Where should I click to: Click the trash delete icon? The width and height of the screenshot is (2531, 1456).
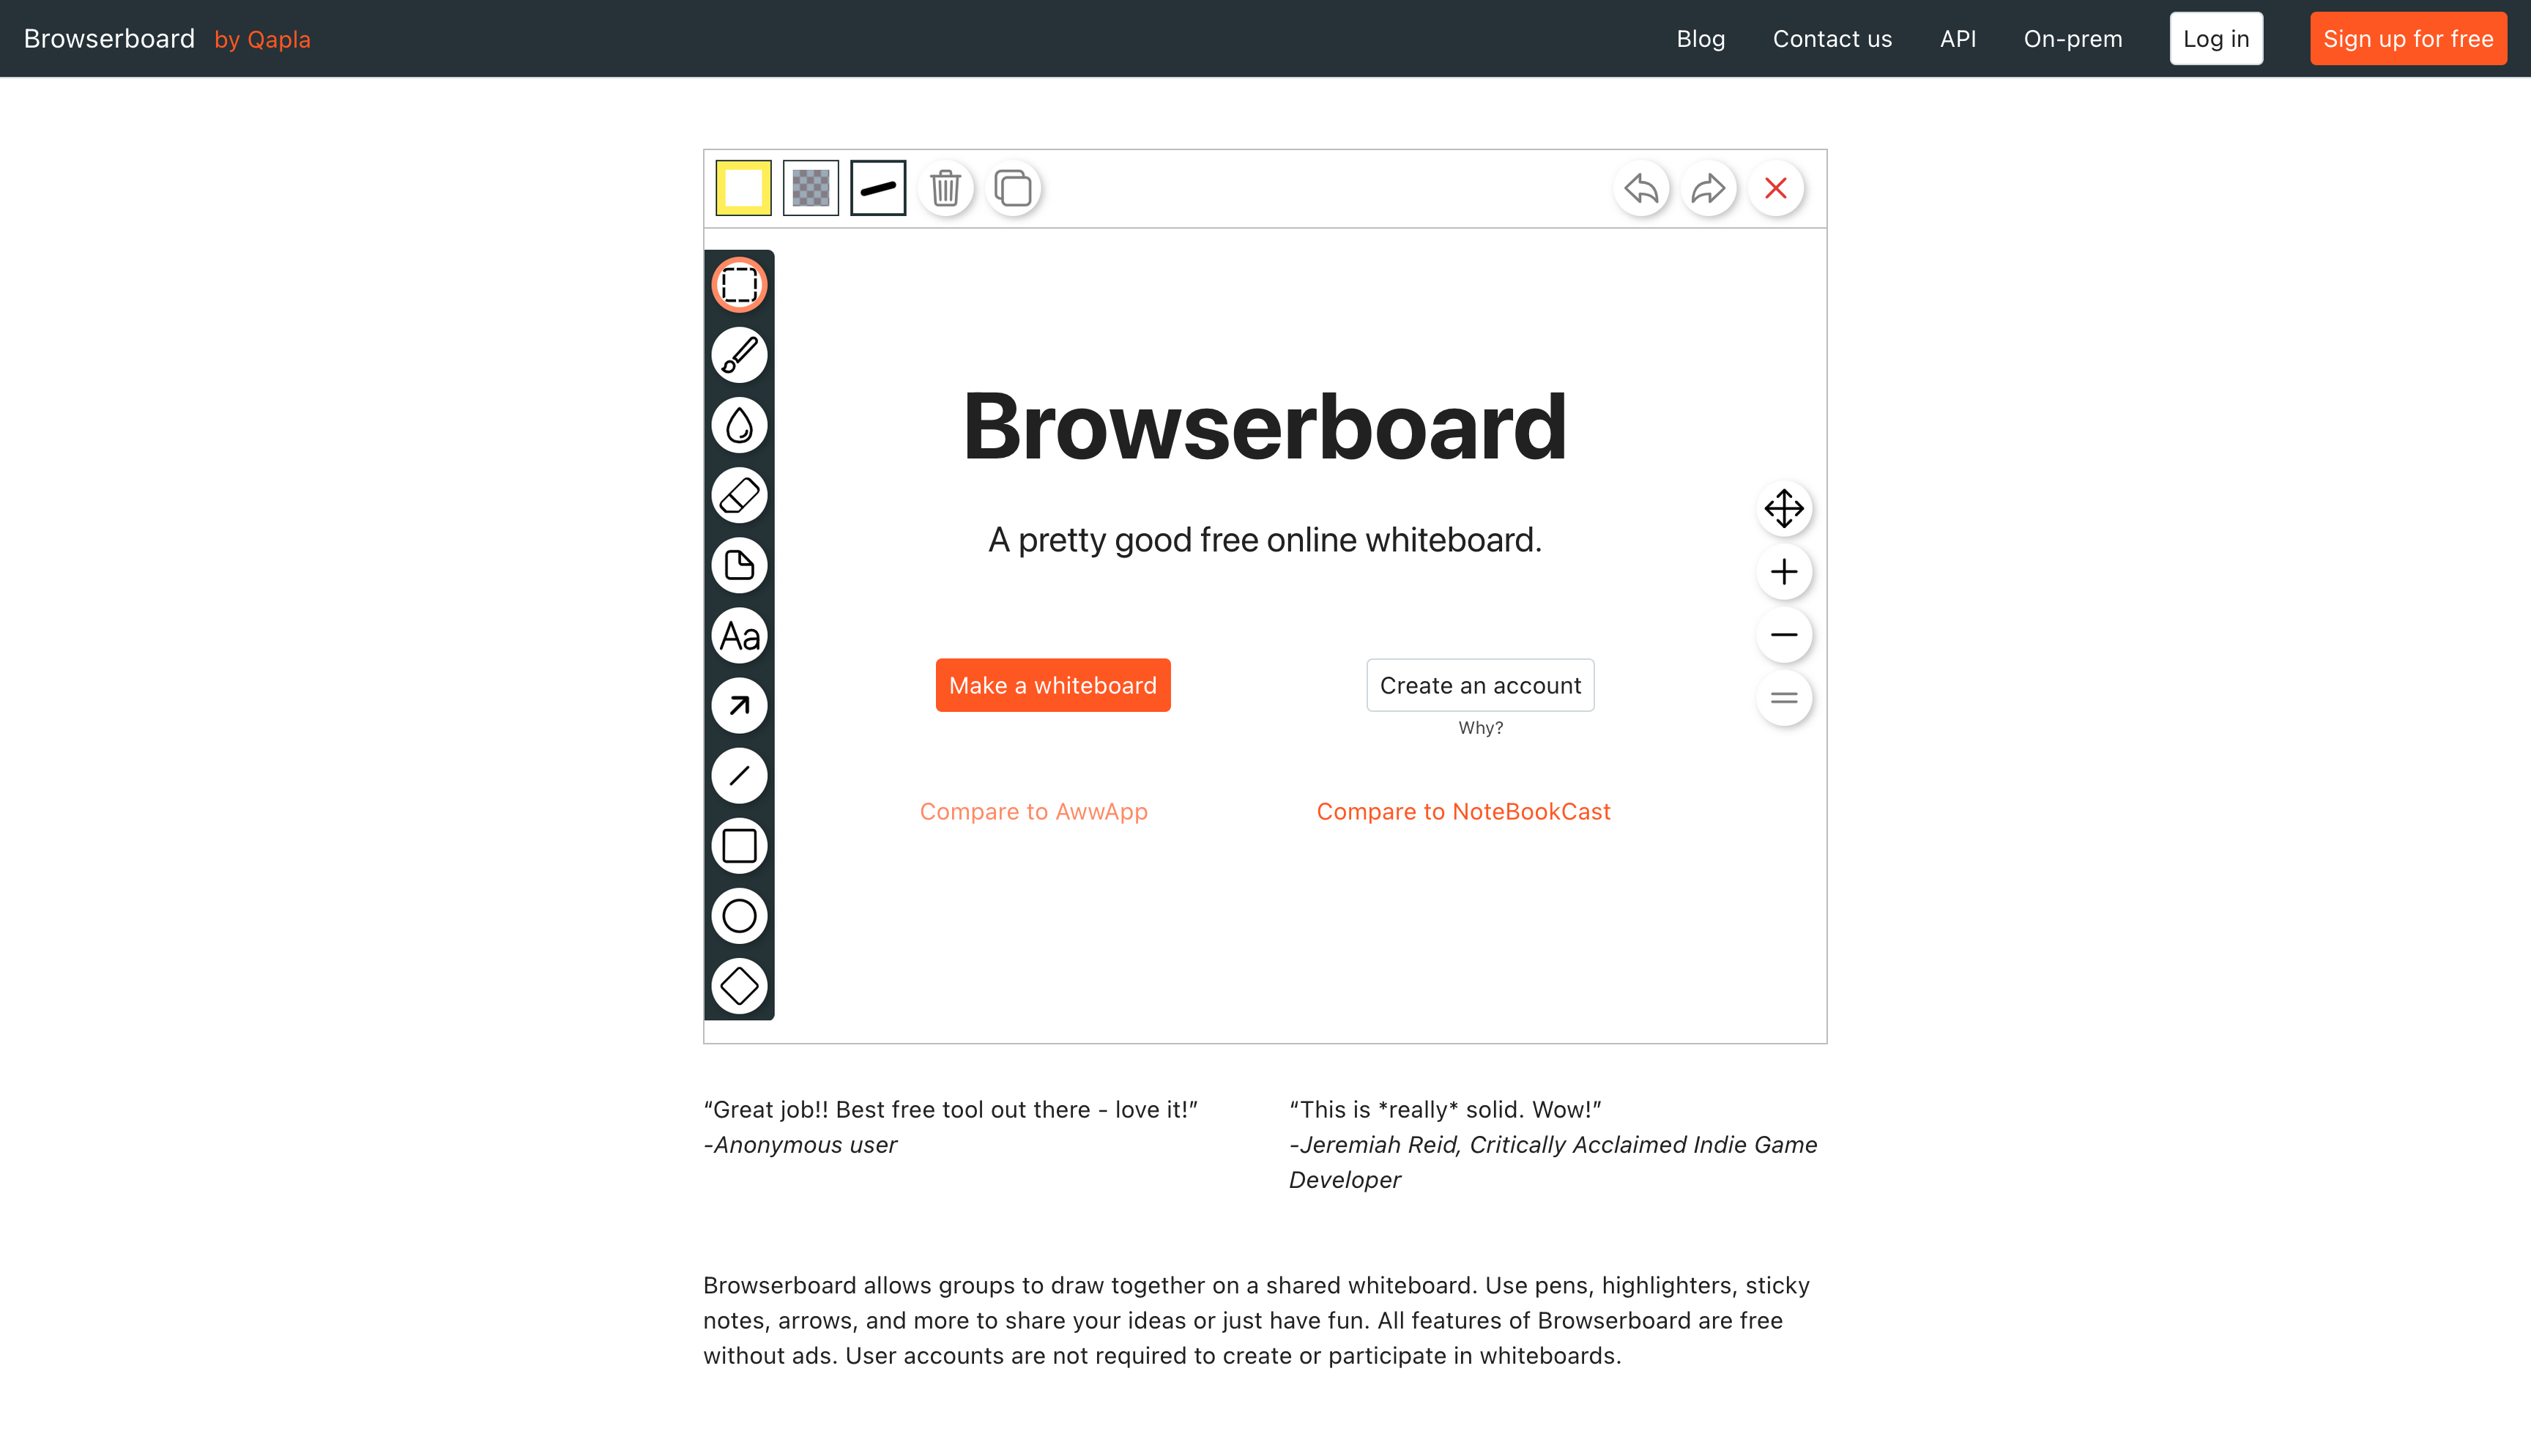click(x=945, y=188)
